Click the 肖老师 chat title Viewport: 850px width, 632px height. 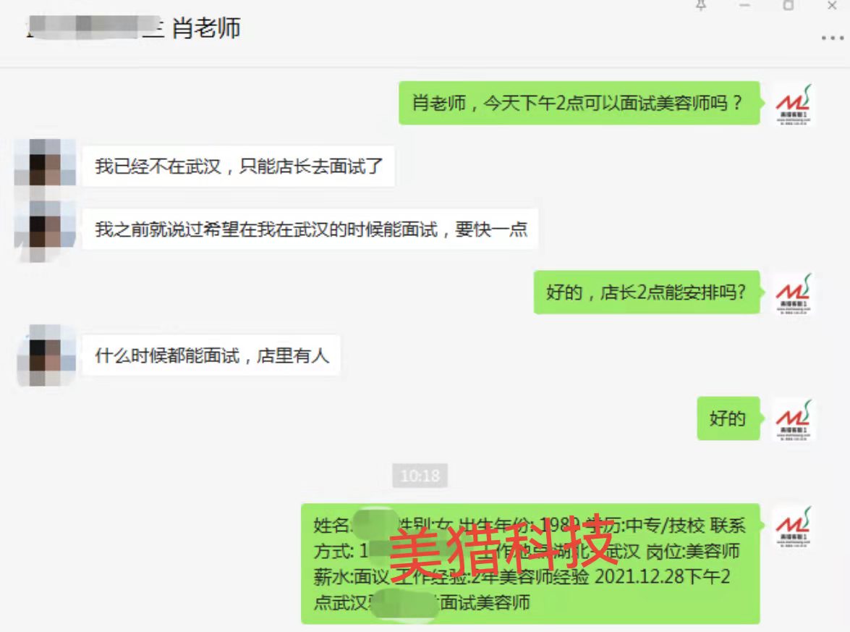coord(206,28)
